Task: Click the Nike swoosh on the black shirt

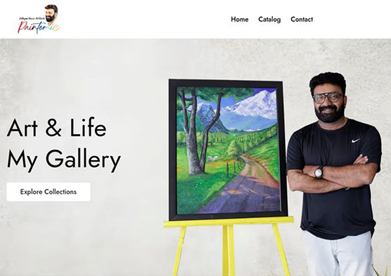Action: pos(356,141)
